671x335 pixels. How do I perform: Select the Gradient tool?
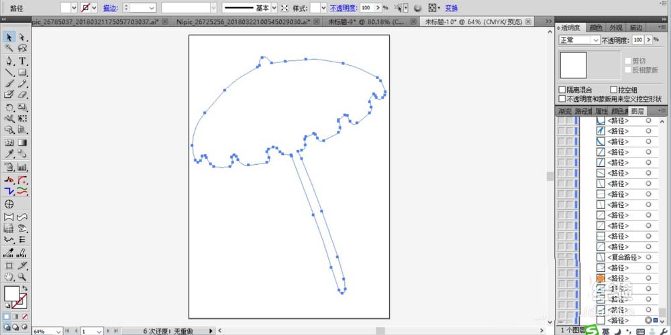(22, 142)
